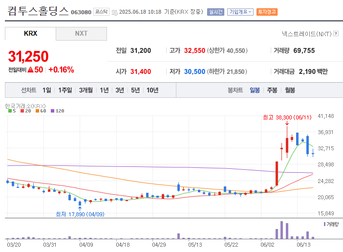
Task: Click the upper limit price 상한가 40,550
Action: click(x=227, y=50)
